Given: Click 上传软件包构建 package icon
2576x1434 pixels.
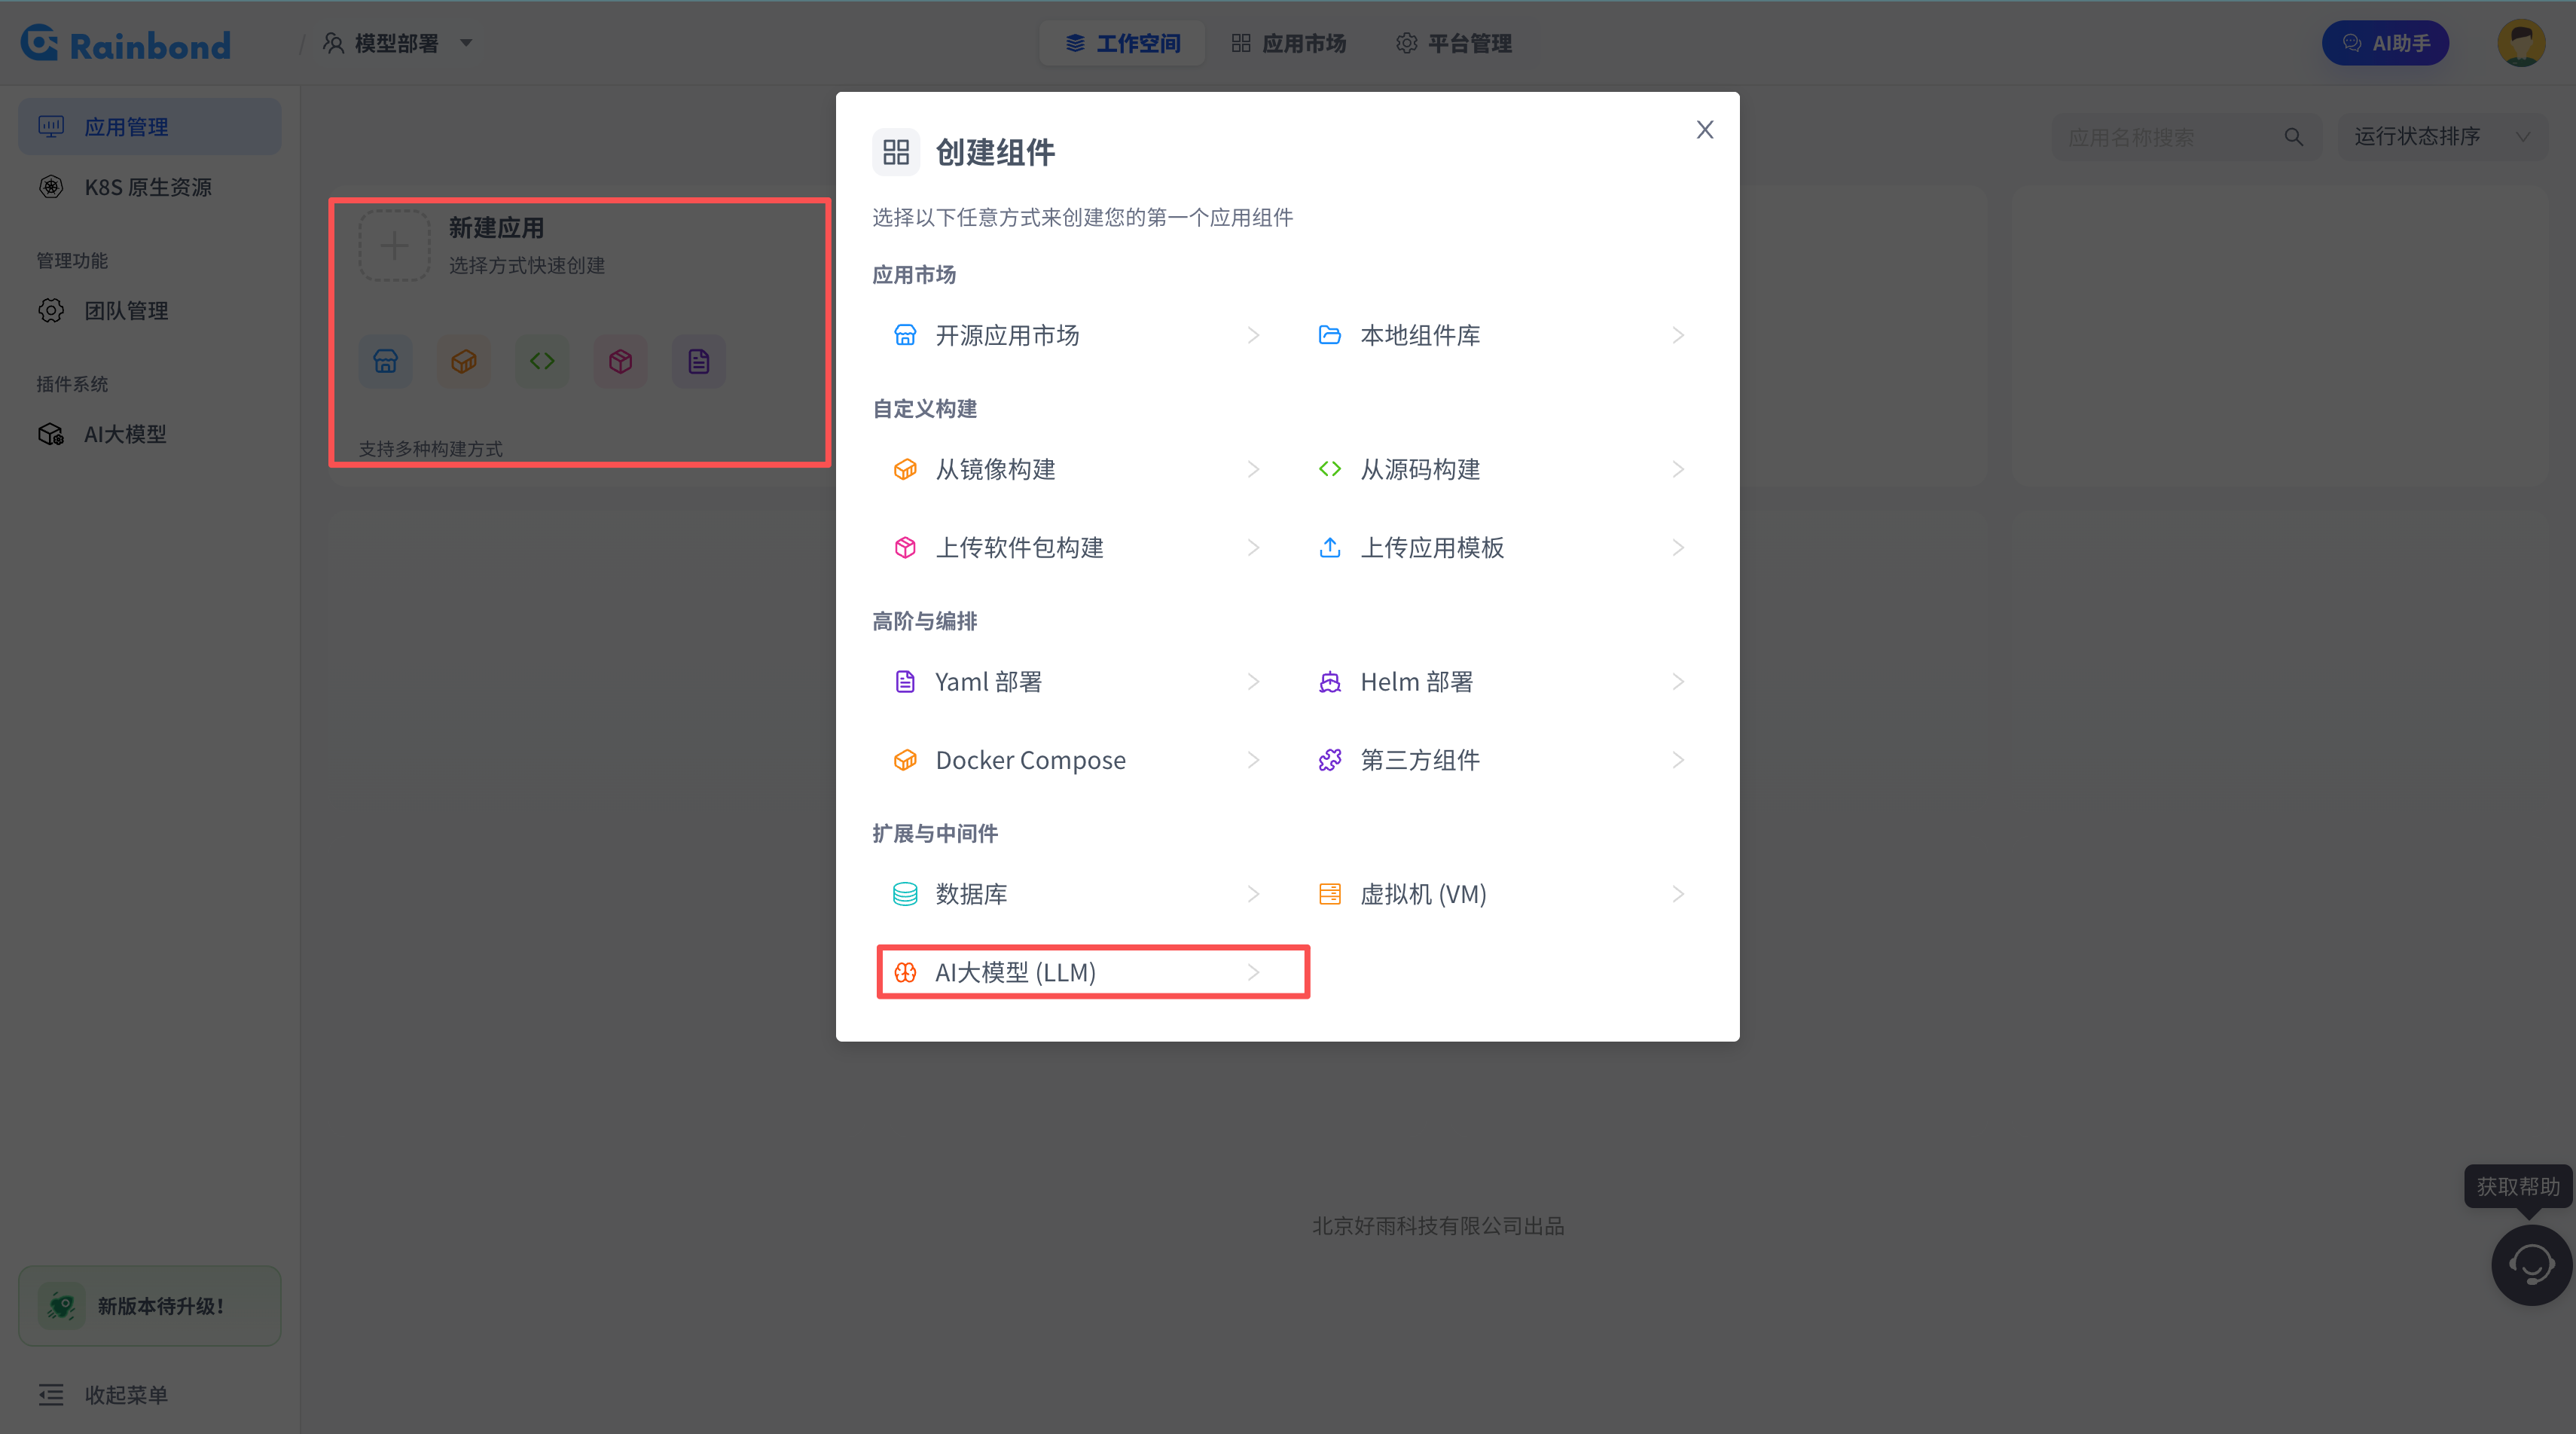Looking at the screenshot, I should click(x=905, y=547).
